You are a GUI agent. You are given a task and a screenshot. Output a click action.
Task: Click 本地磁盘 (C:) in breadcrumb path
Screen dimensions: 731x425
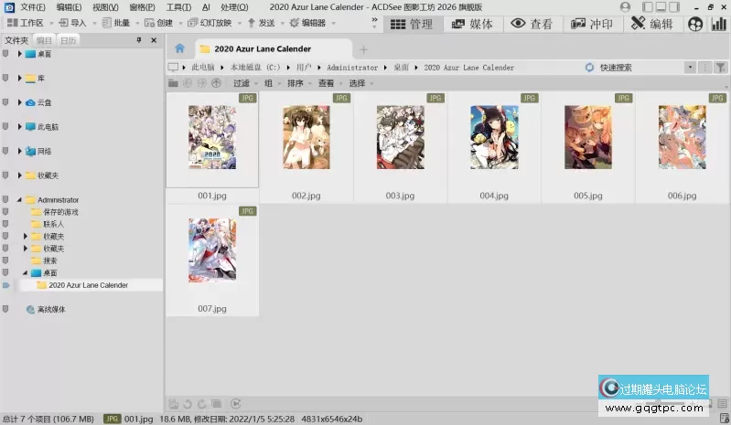(x=255, y=68)
